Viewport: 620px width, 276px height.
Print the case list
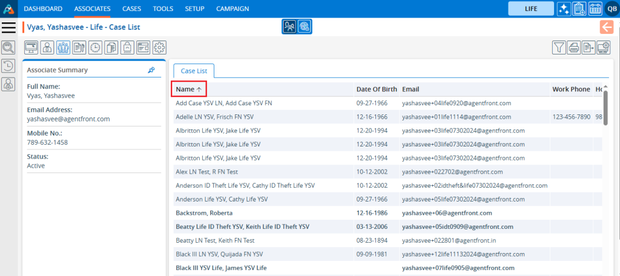point(574,48)
